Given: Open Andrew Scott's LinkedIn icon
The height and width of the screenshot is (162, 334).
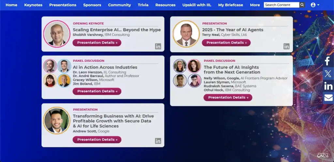Looking at the screenshot, I should click(158, 141).
